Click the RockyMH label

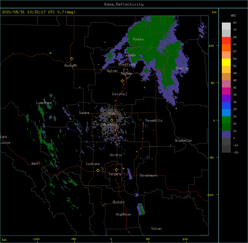[x=70, y=66]
